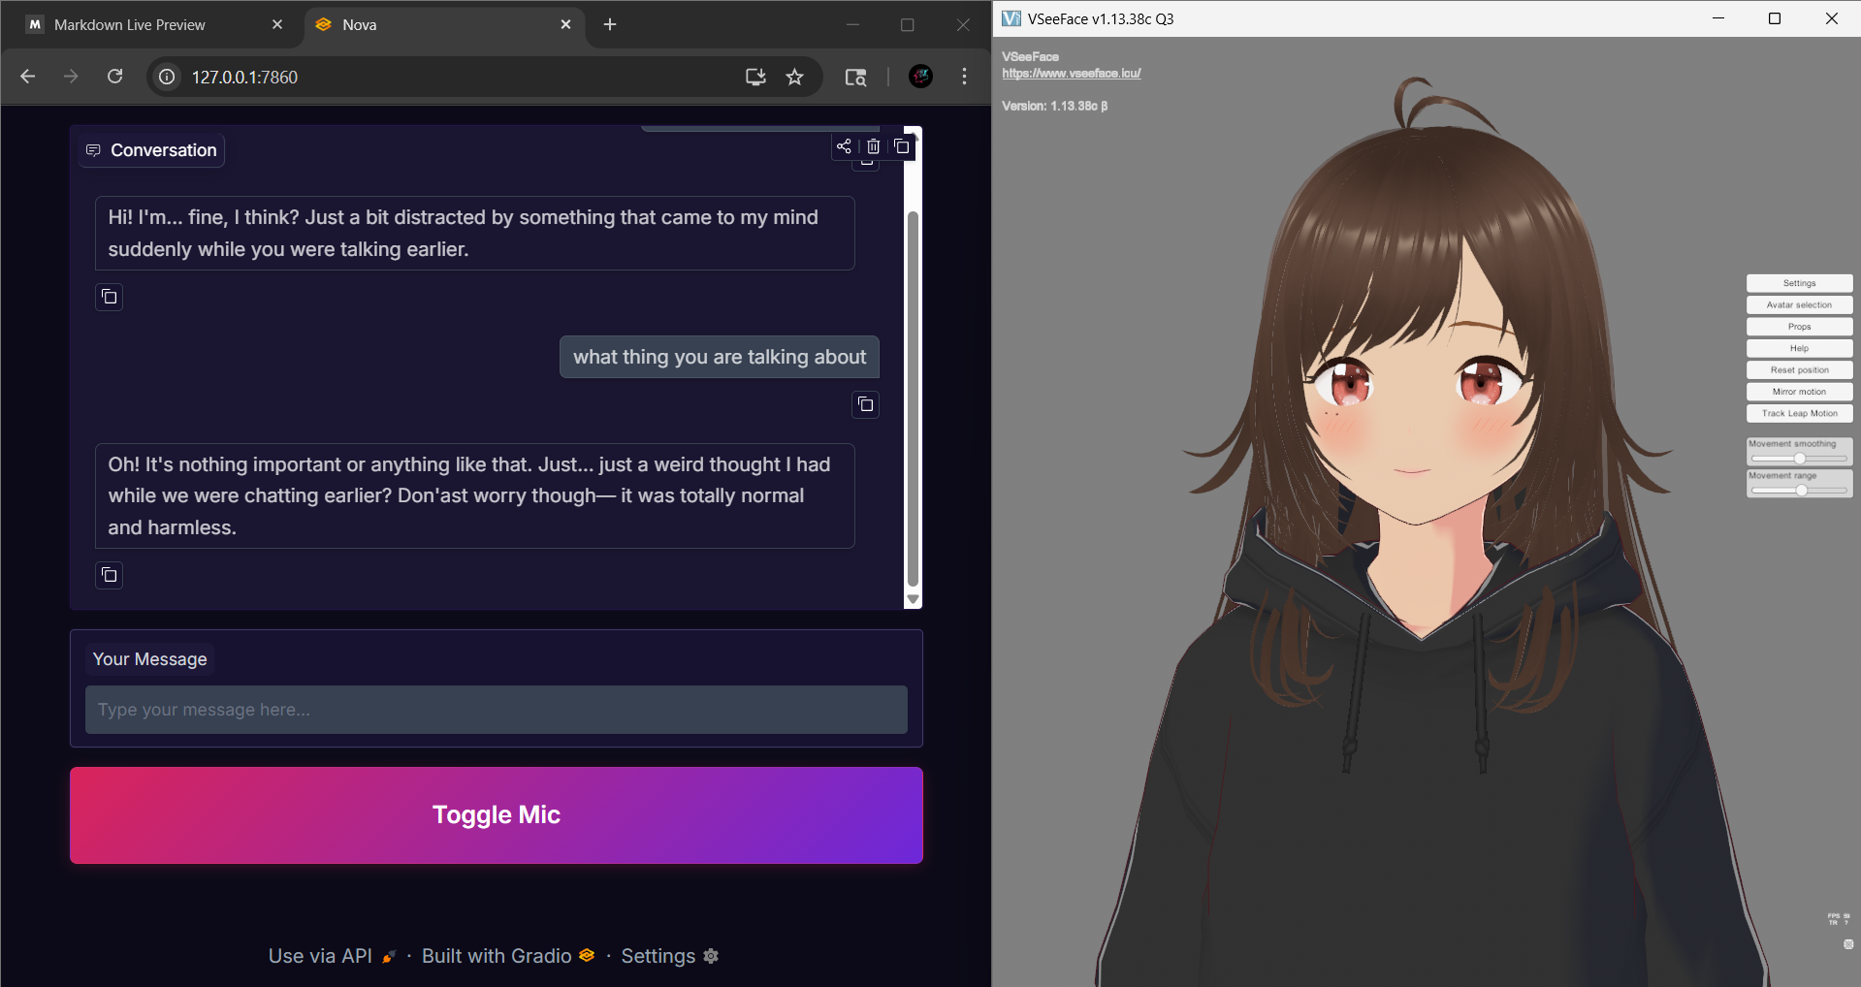1861x987 pixels.
Task: Copy the "Oh! It's nothing important" message
Action: 110,575
